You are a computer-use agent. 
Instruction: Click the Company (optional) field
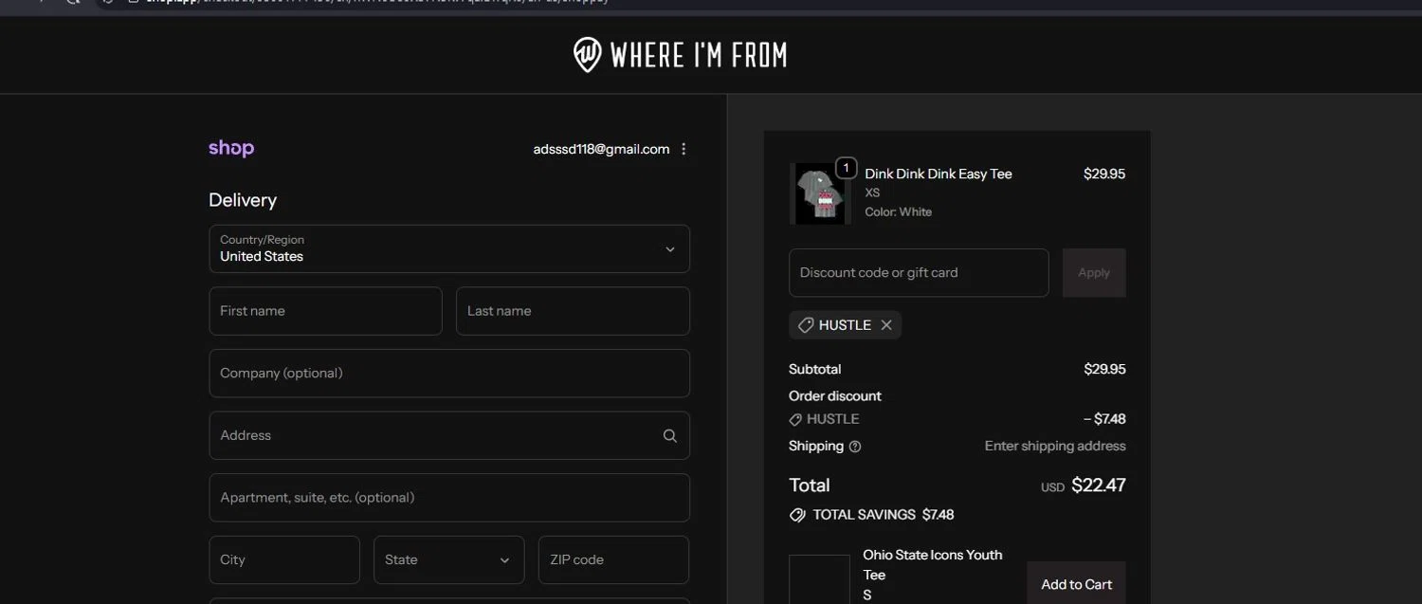point(449,374)
